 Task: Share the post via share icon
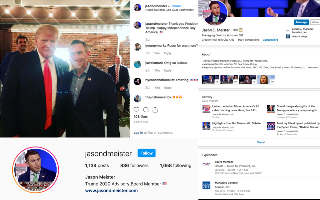point(155,110)
